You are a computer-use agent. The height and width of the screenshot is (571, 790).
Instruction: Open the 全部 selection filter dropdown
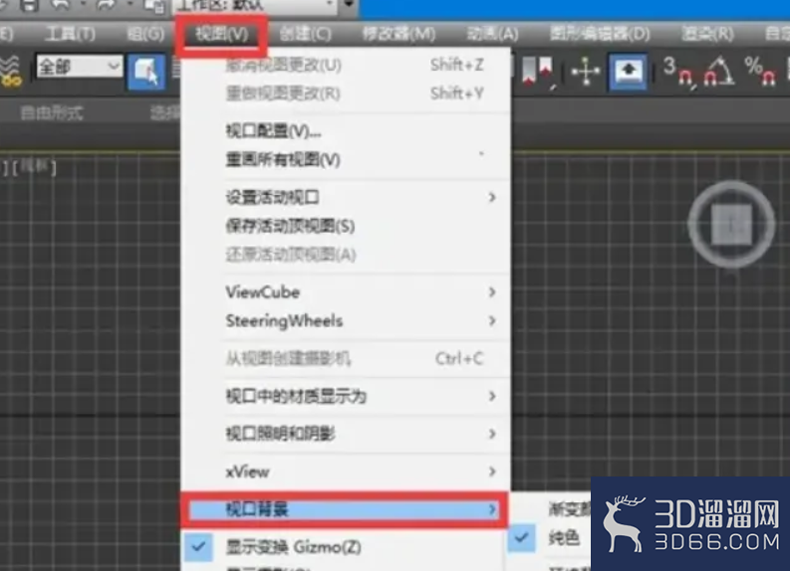point(80,67)
